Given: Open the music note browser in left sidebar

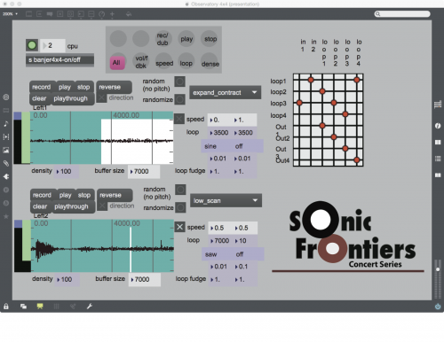Looking at the screenshot, I should pos(6,123).
